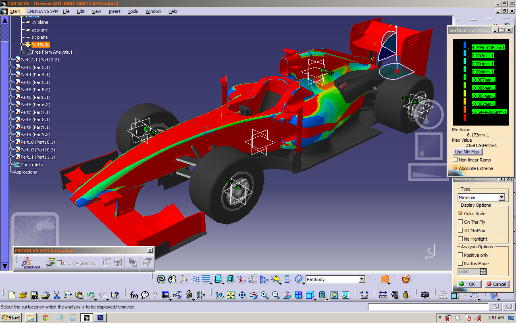Viewport: 516px width, 323px height.
Task: Click the Cut scissors icon
Action: coord(57,295)
